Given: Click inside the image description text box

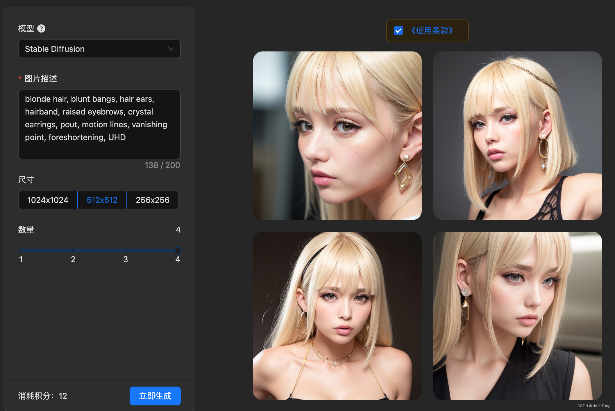Looking at the screenshot, I should (99, 124).
